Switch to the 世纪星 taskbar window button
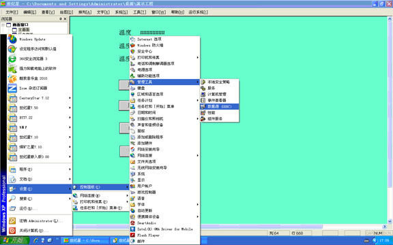The height and width of the screenshot is (245, 393). [85, 240]
